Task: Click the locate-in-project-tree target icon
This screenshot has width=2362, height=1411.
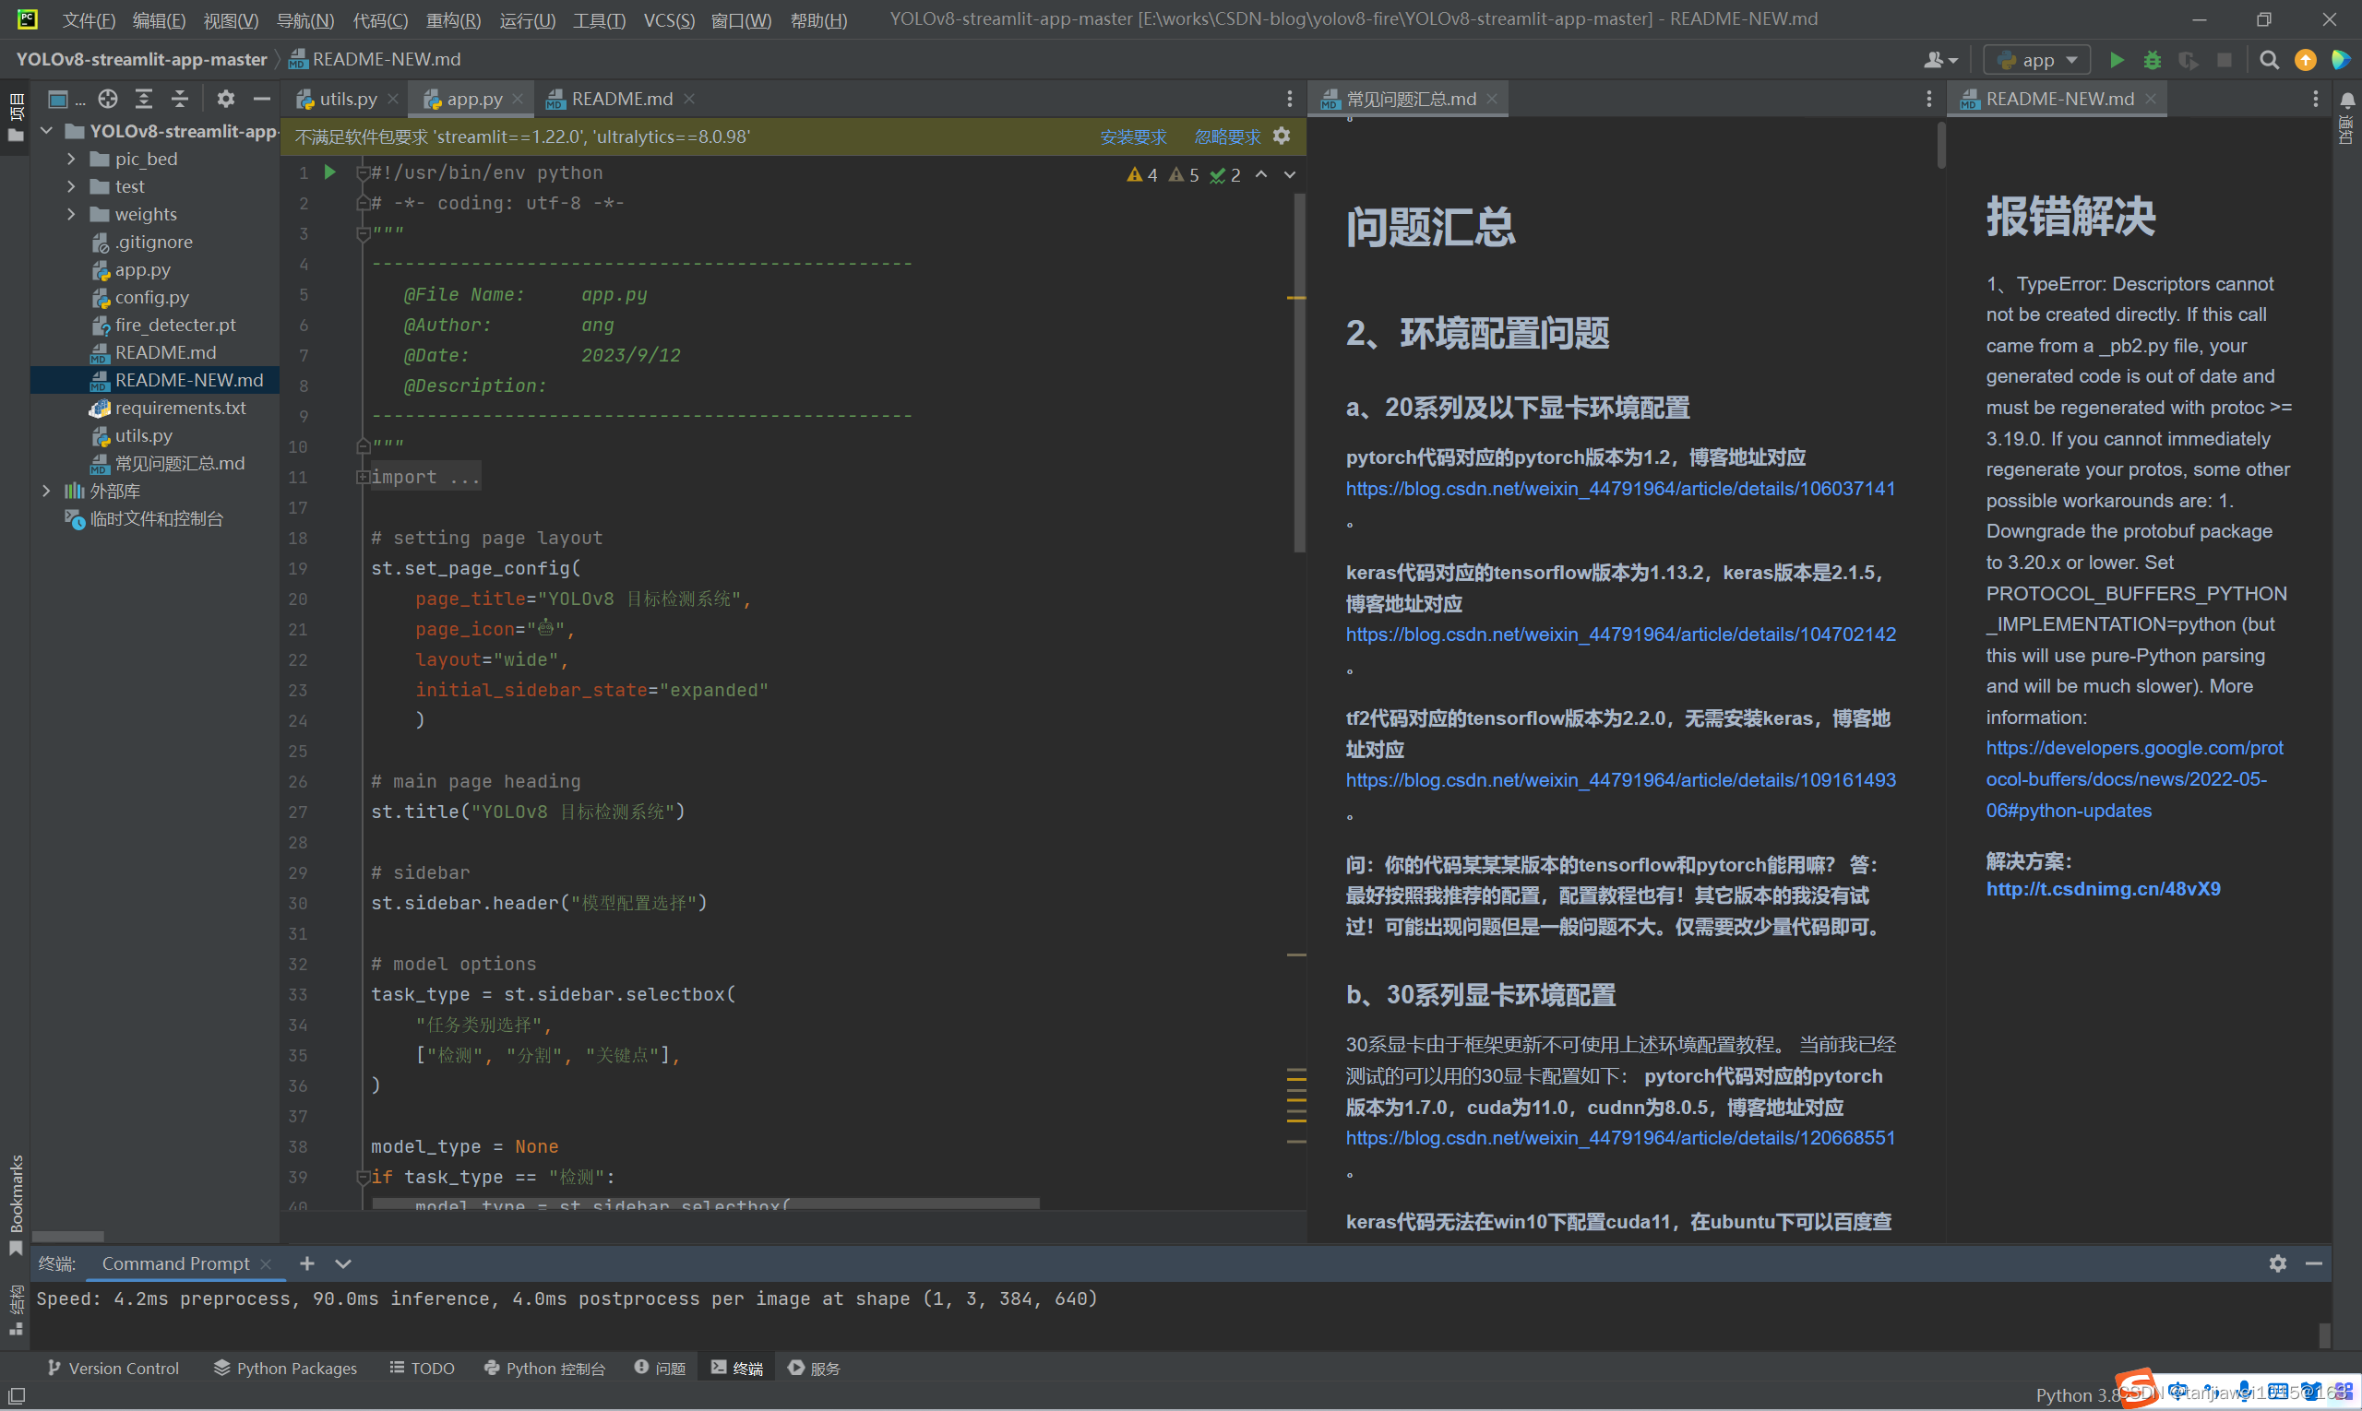Action: coord(108,99)
